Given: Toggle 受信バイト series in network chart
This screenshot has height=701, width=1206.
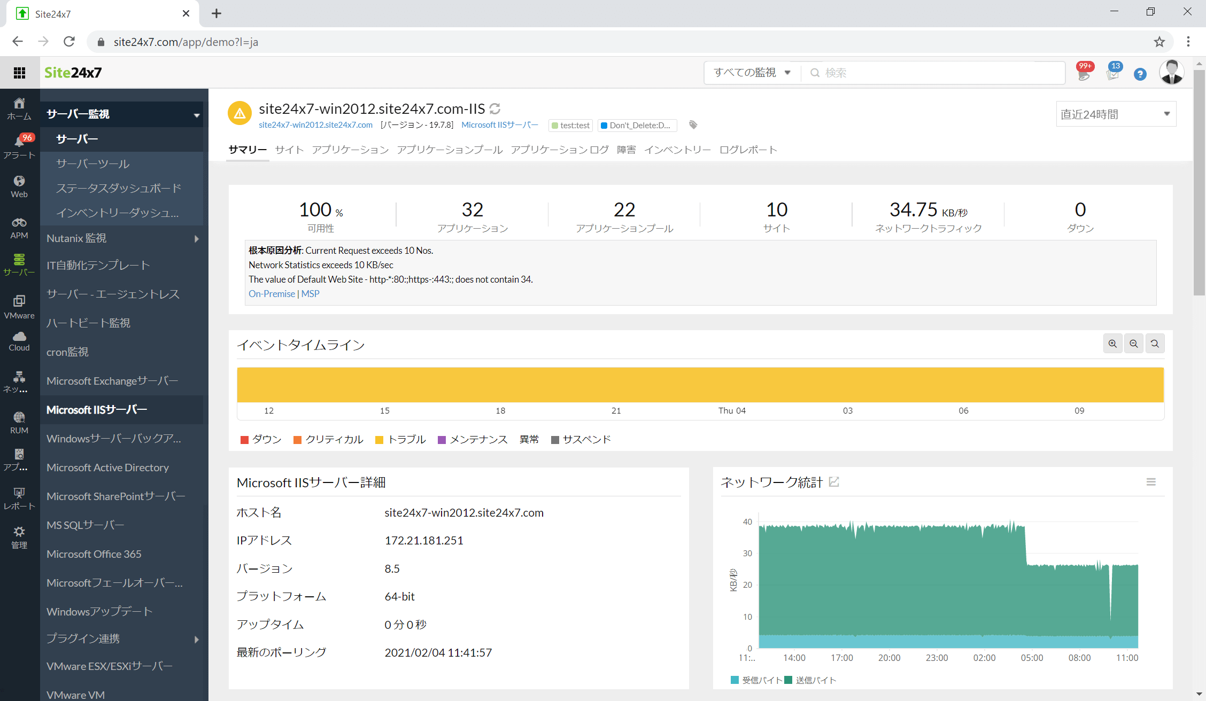Looking at the screenshot, I should point(756,680).
